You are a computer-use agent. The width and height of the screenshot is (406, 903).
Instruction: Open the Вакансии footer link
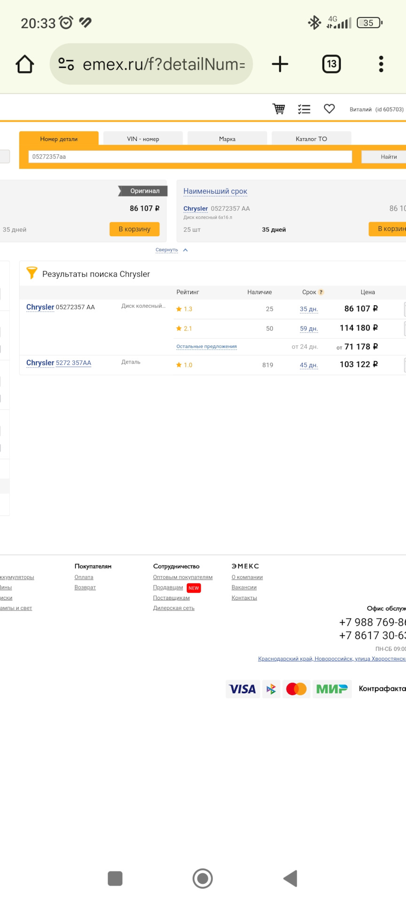point(244,587)
